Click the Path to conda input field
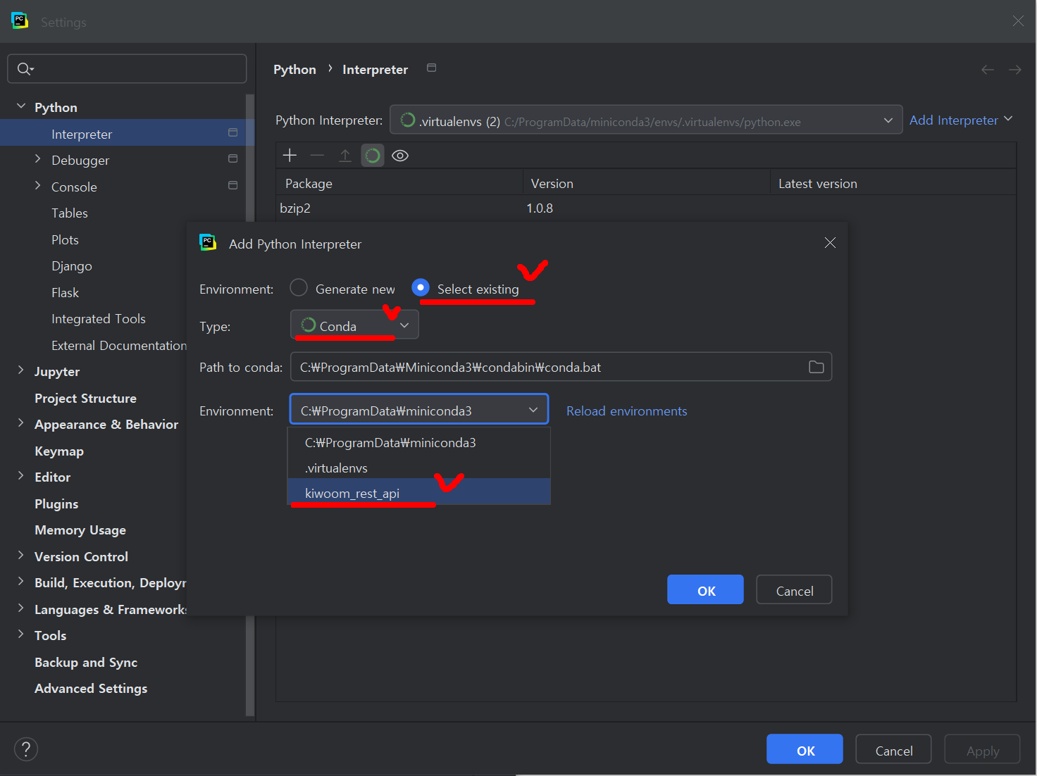 click(561, 367)
